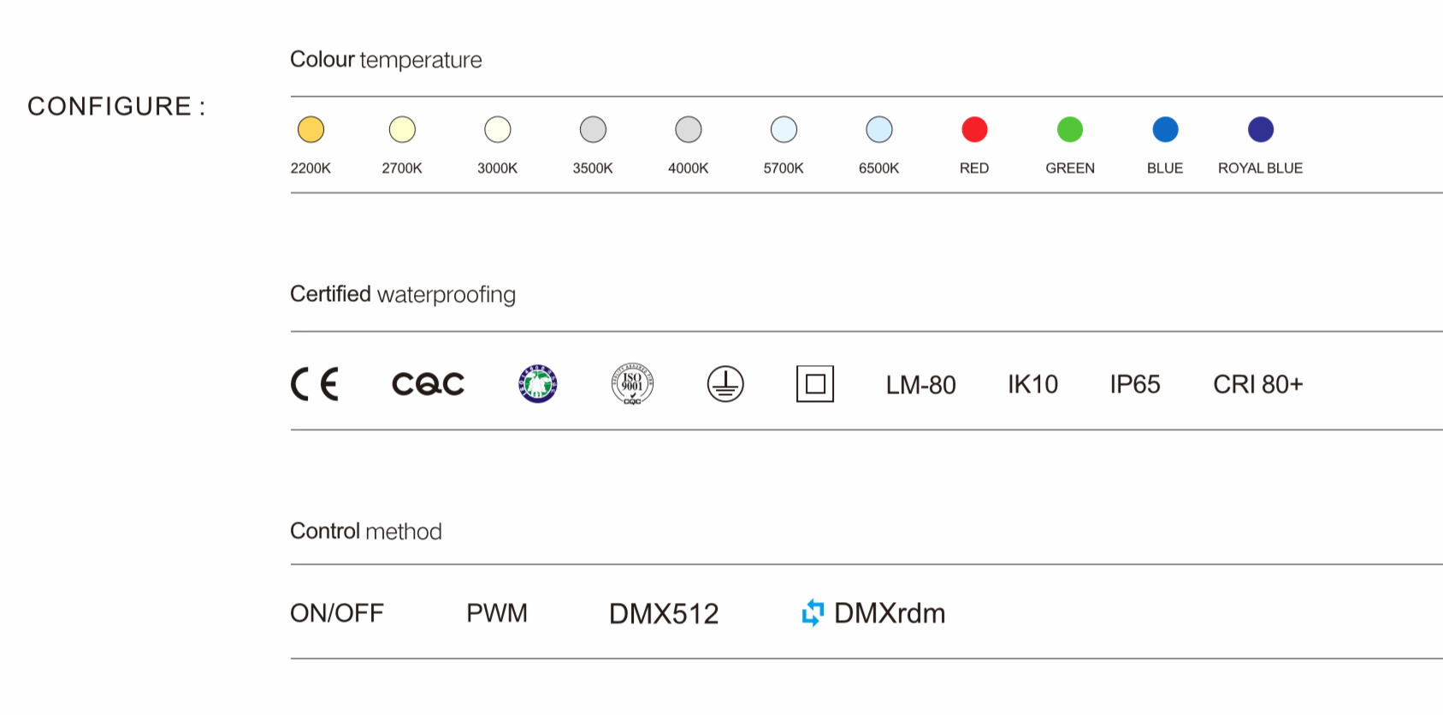Screen dimensions: 1443x715
Task: Click the IP65 waterproof rating label
Action: 1135,385
